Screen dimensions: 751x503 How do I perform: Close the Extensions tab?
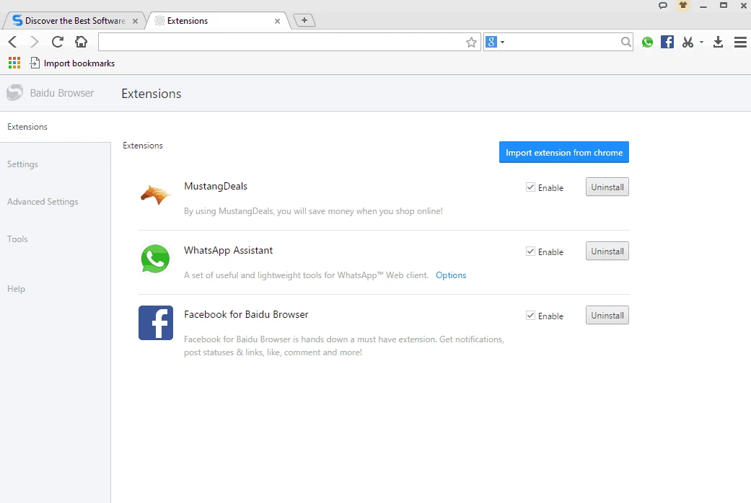pyautogui.click(x=277, y=21)
